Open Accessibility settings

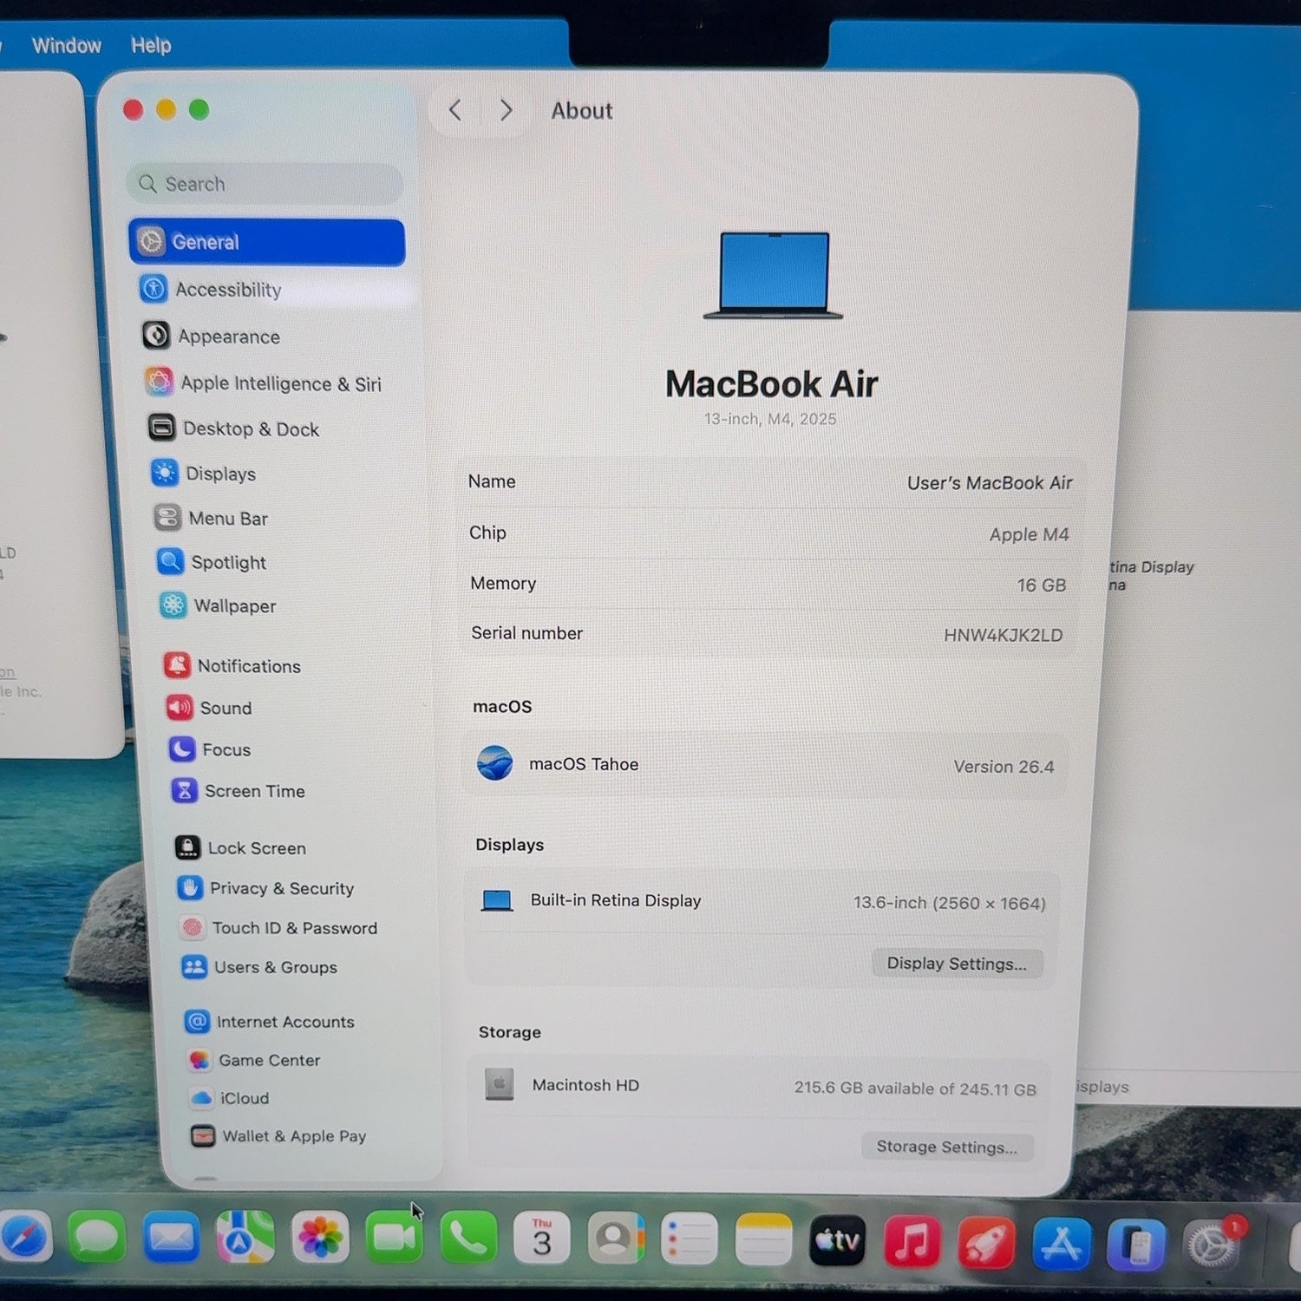tap(211, 289)
